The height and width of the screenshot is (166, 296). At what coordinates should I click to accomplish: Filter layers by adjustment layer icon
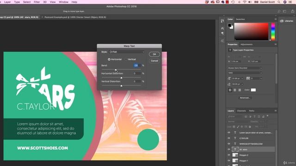point(250,117)
